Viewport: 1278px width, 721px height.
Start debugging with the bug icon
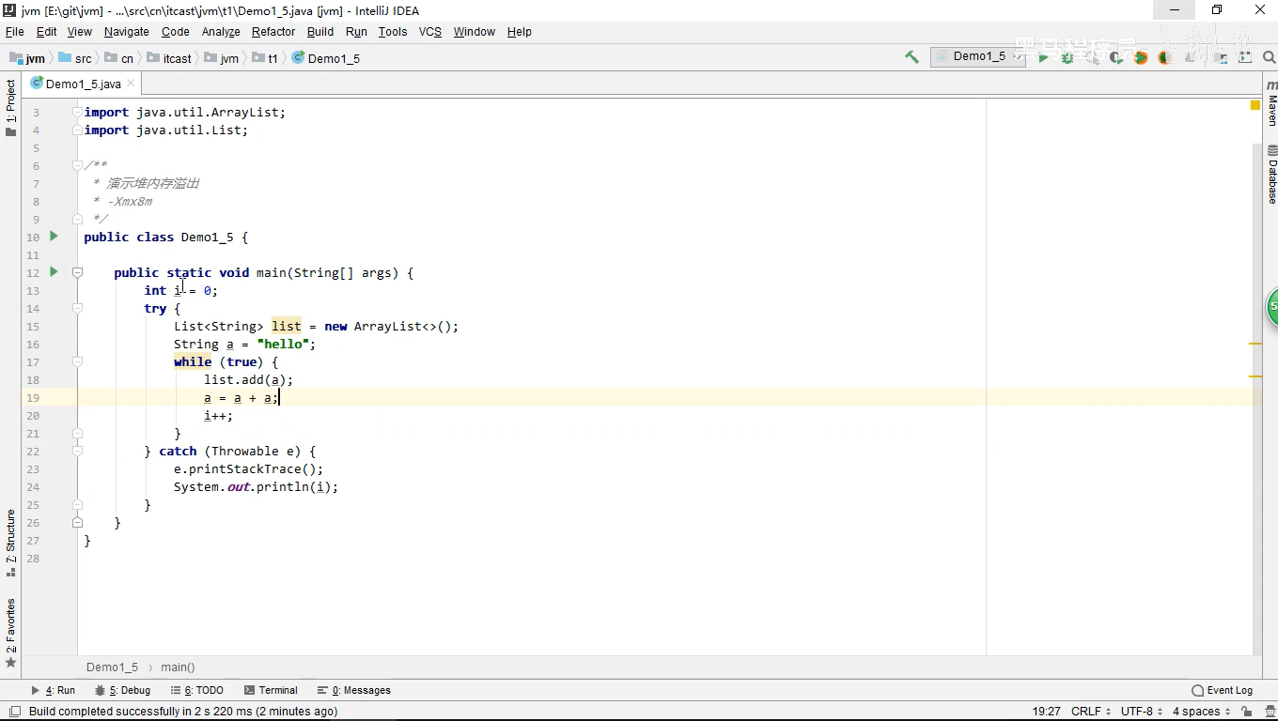[x=1068, y=57]
